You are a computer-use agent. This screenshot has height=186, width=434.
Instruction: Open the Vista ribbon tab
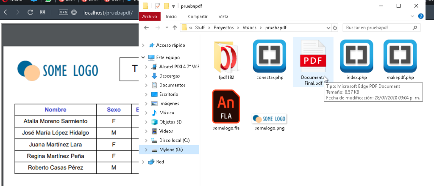click(223, 16)
